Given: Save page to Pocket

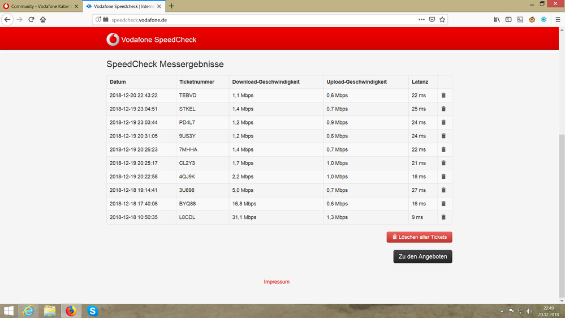Looking at the screenshot, I should pos(432,19).
